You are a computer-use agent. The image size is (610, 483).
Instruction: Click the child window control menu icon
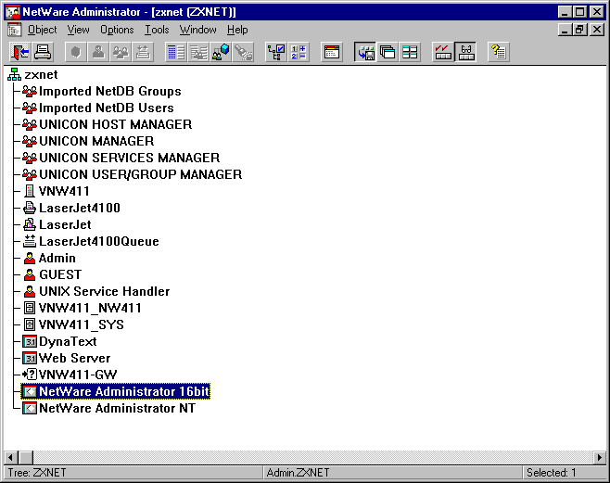[x=15, y=30]
